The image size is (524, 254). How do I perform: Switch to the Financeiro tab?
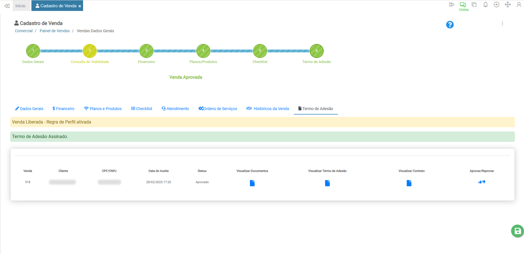pyautogui.click(x=63, y=109)
